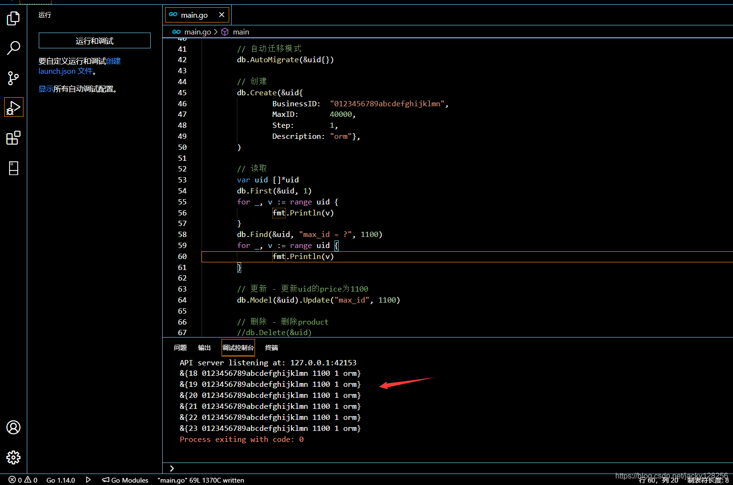Click errors and warnings count in status bar

click(x=23, y=480)
